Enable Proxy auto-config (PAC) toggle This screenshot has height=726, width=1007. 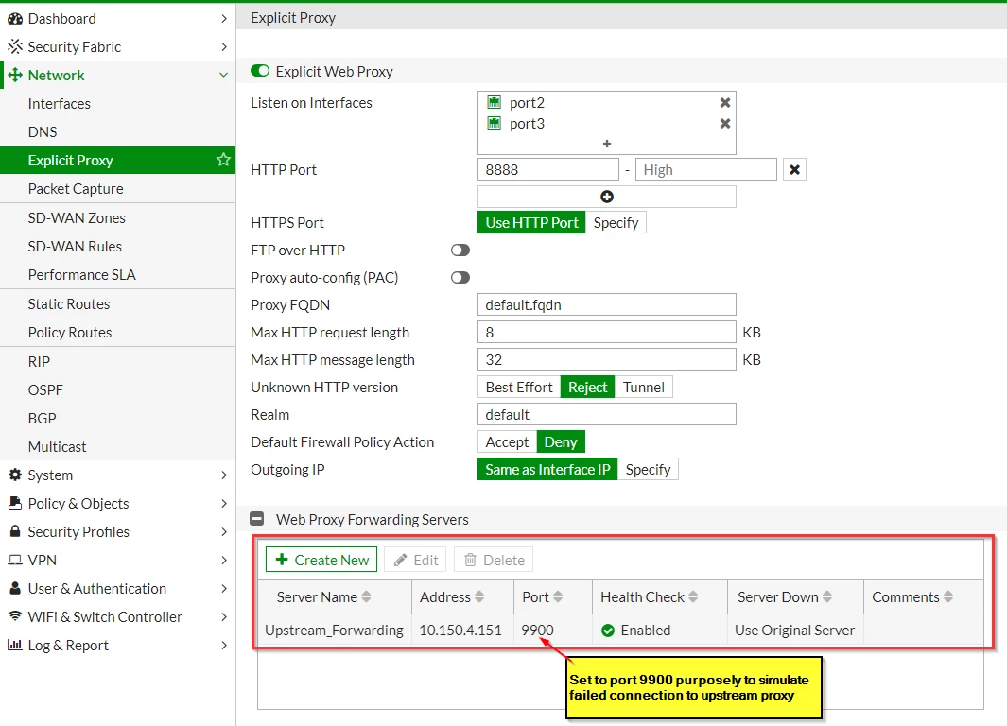[x=460, y=277]
